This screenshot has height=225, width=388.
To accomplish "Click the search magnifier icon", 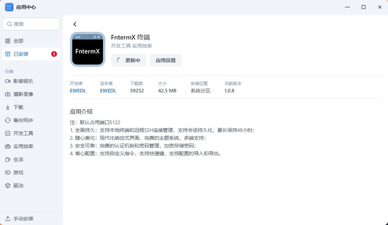I will (x=10, y=24).
